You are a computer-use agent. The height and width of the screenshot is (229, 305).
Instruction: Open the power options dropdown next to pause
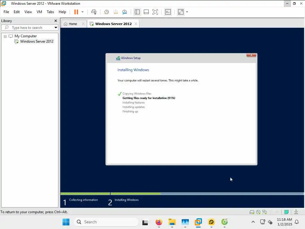pyautogui.click(x=83, y=12)
